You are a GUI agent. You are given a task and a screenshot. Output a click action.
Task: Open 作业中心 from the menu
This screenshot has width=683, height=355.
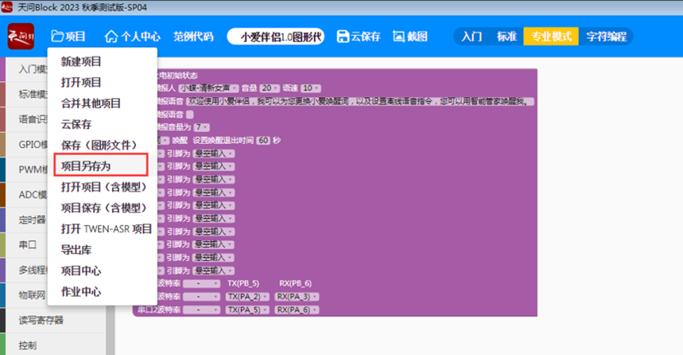point(81,292)
